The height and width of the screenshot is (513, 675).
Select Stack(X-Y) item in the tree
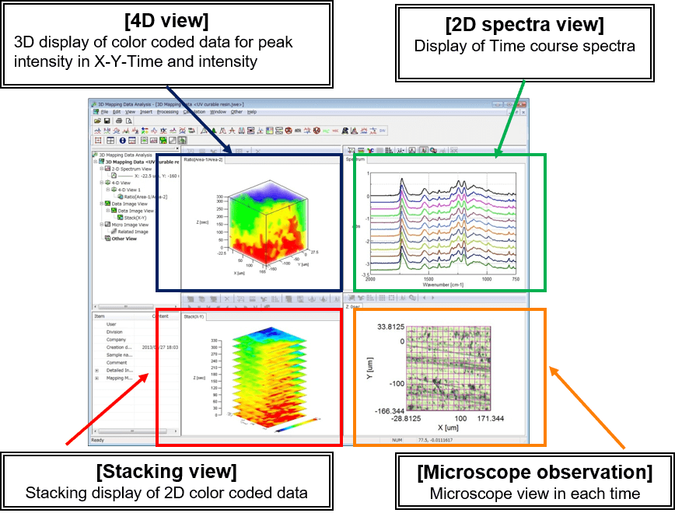135,218
